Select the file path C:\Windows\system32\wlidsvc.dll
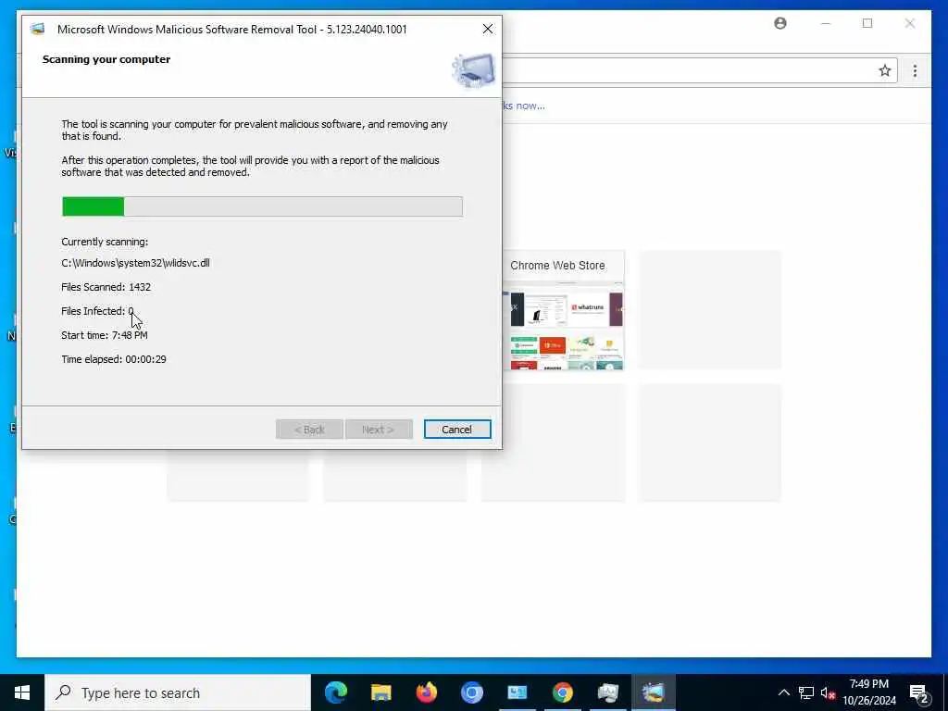This screenshot has width=948, height=711. pos(135,263)
